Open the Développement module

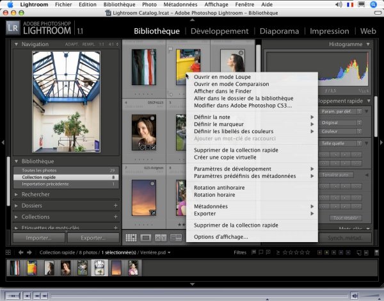point(220,31)
